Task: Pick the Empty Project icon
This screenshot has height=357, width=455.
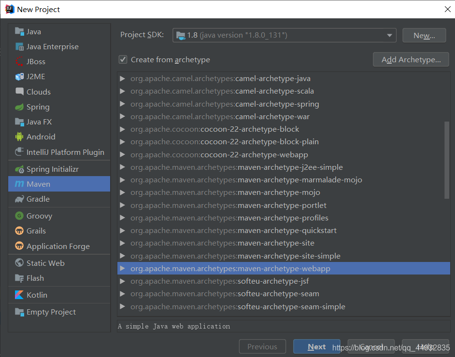Action: tap(19, 312)
